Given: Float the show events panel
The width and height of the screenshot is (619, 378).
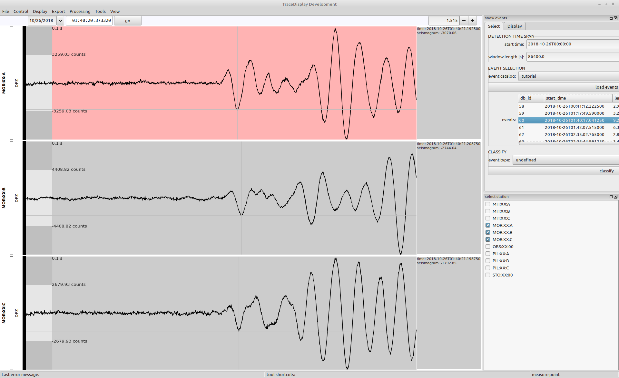Looking at the screenshot, I should coord(611,18).
